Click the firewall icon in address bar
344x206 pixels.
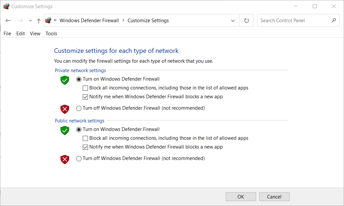click(x=48, y=21)
